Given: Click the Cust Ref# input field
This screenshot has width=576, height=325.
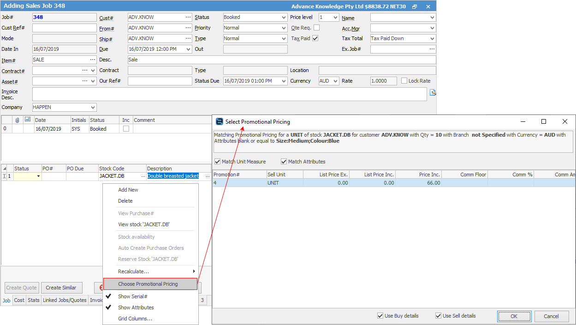Looking at the screenshot, I should 64,28.
